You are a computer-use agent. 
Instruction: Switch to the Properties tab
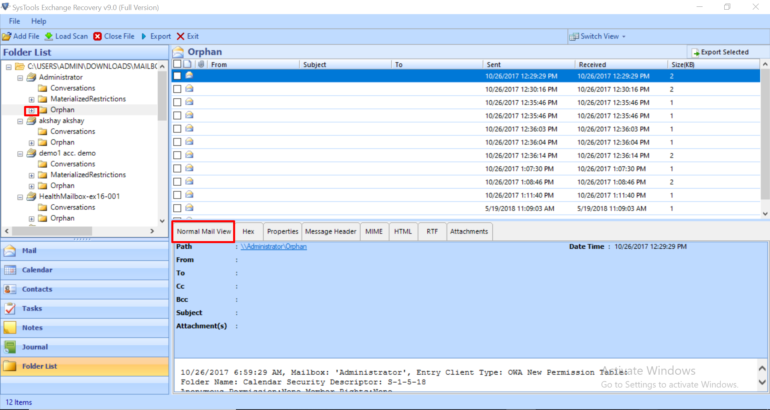click(283, 231)
